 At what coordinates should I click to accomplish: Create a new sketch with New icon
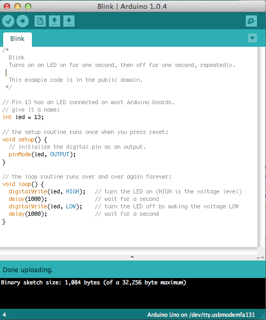coord(40,21)
